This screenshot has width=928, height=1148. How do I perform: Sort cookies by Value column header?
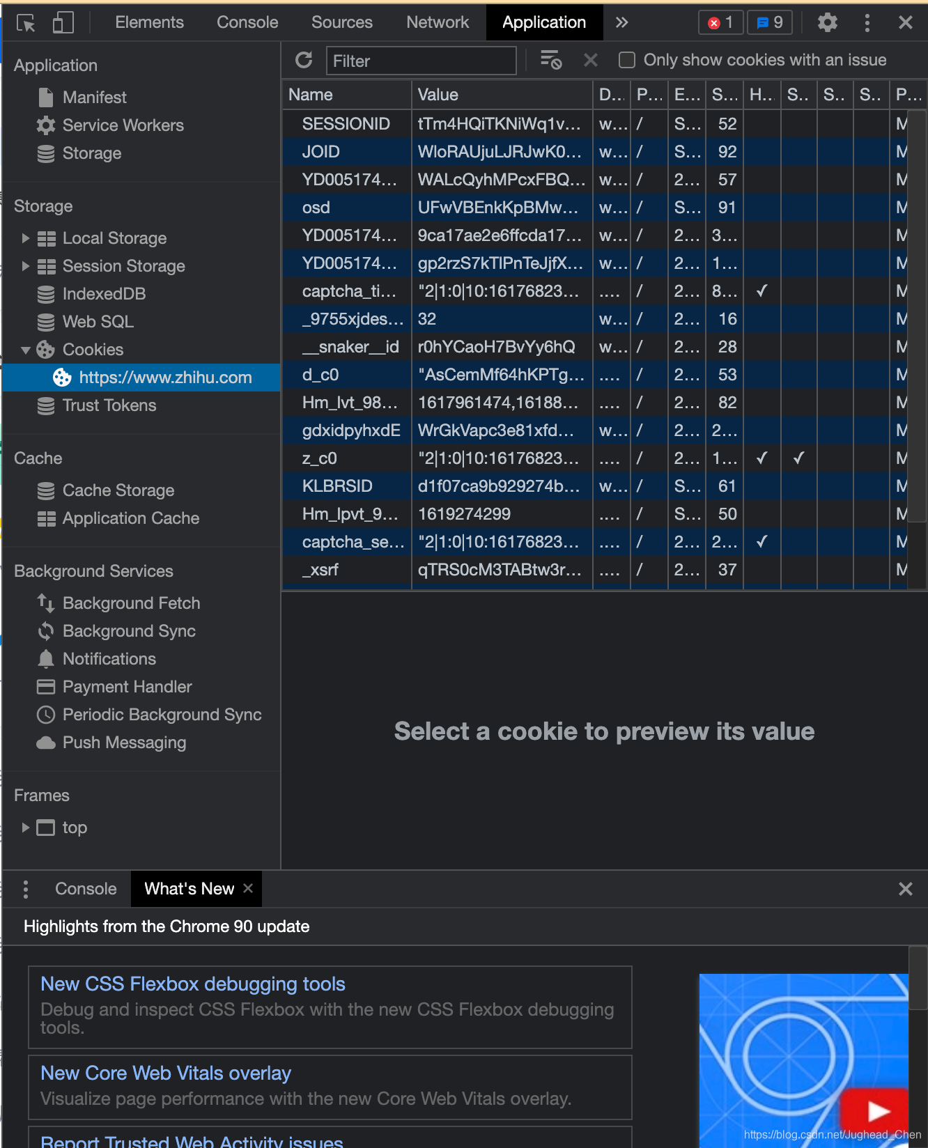point(502,95)
